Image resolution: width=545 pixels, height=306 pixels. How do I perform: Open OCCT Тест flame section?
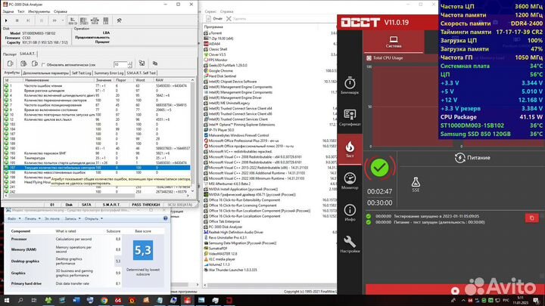[x=350, y=149]
